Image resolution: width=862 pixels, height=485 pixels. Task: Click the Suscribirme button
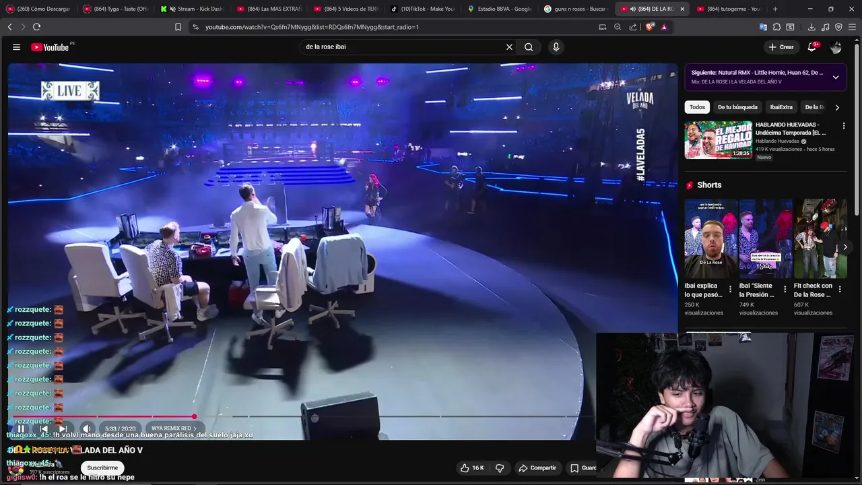click(x=102, y=468)
